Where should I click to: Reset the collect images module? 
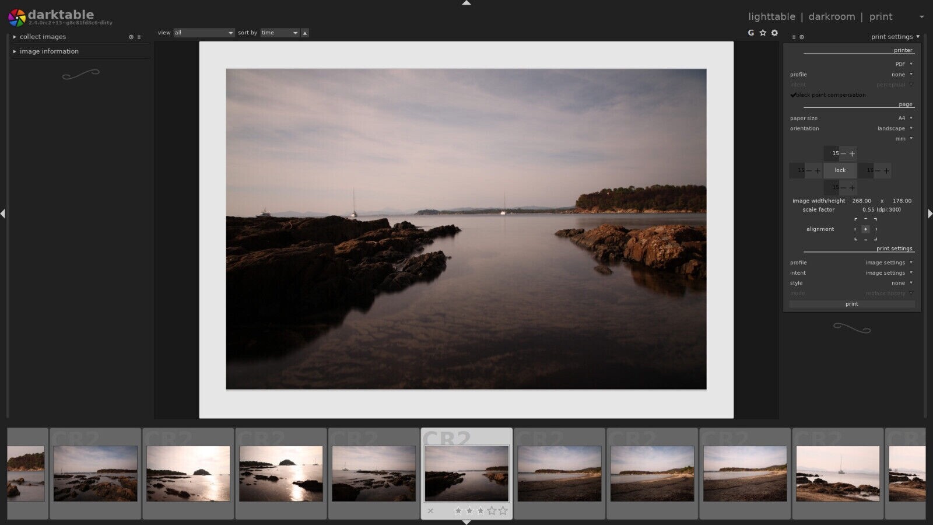tap(131, 37)
